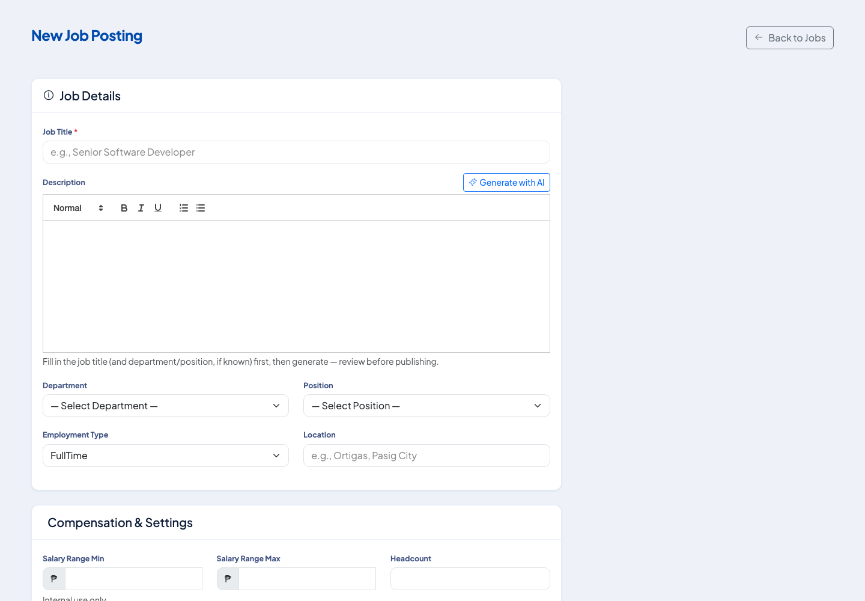Click the Position field label
This screenshot has height=601, width=865.
(318, 385)
